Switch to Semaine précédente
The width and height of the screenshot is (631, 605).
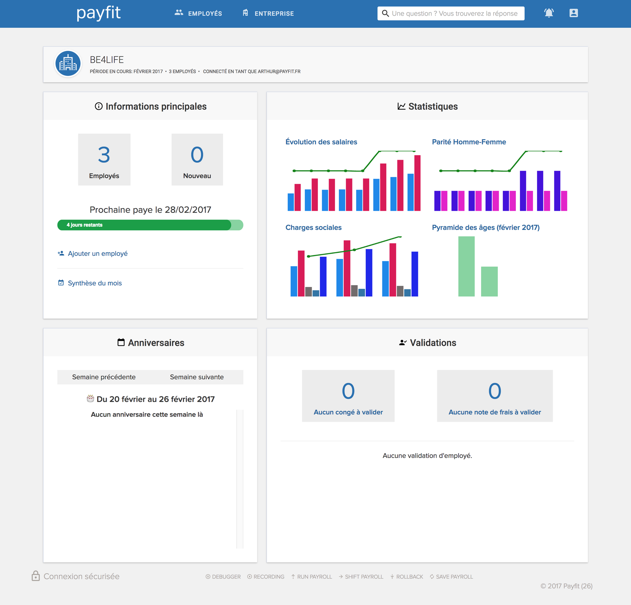pos(104,377)
